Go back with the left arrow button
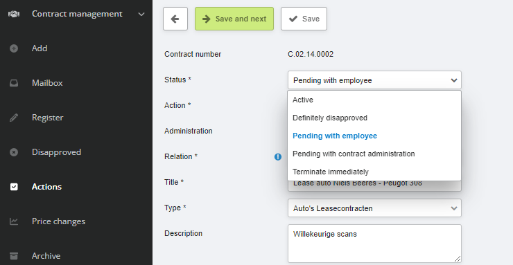The image size is (513, 265). pyautogui.click(x=175, y=19)
